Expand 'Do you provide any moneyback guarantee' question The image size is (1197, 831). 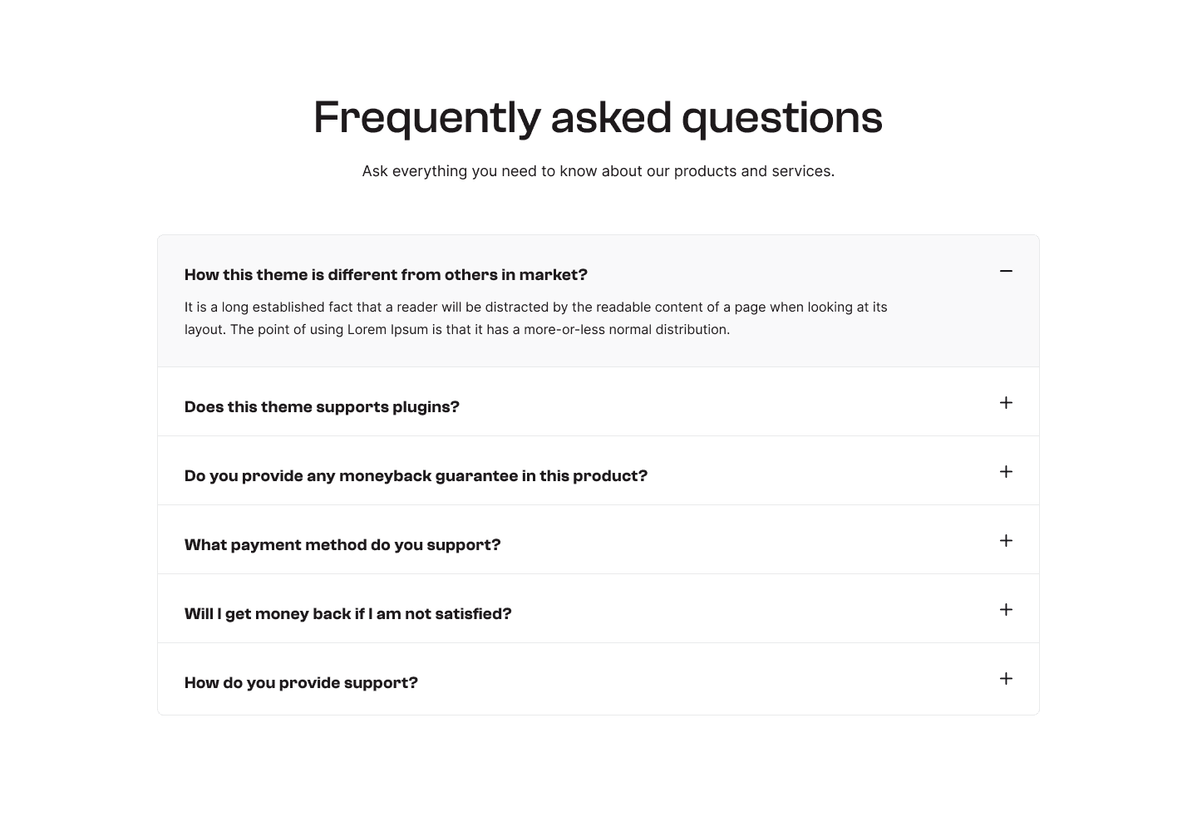coord(416,475)
